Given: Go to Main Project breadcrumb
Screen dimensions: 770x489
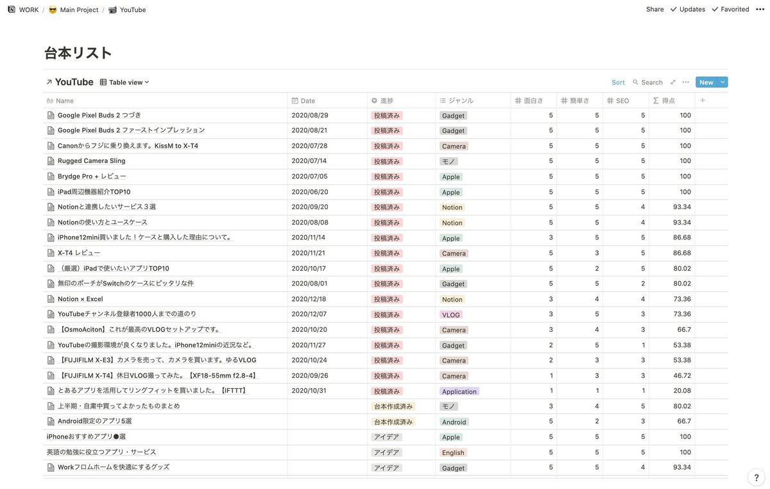Looking at the screenshot, I should 74,10.
